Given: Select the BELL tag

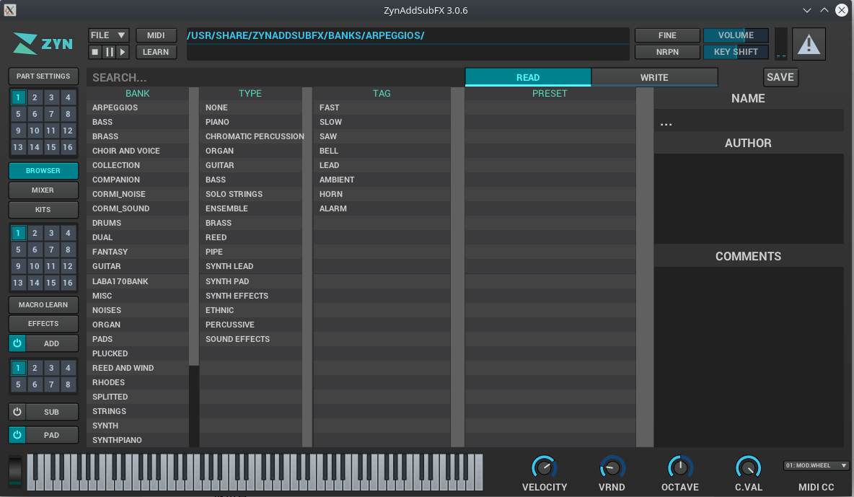Looking at the screenshot, I should (382, 151).
